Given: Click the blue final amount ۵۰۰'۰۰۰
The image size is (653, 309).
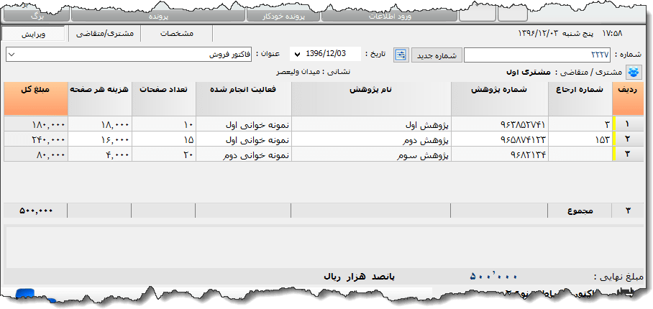Looking at the screenshot, I should pos(493,277).
